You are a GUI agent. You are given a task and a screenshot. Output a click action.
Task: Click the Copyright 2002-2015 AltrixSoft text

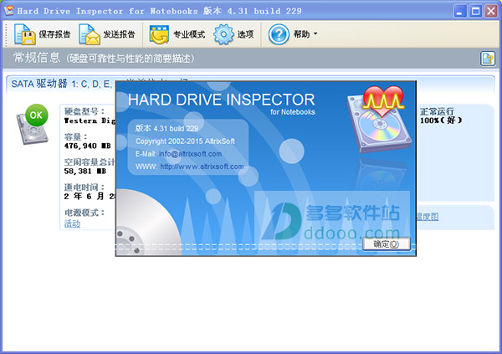click(185, 141)
